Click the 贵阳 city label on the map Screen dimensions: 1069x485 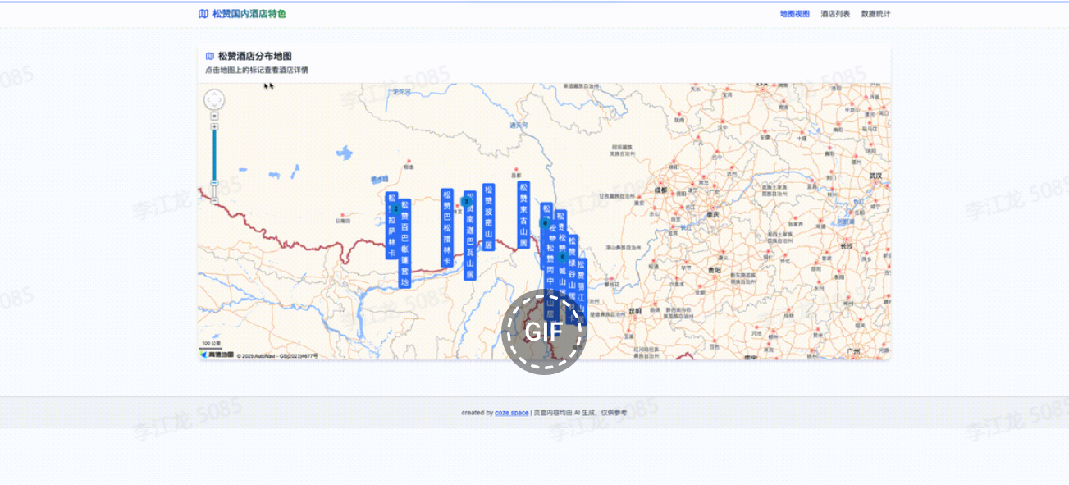pyautogui.click(x=713, y=270)
